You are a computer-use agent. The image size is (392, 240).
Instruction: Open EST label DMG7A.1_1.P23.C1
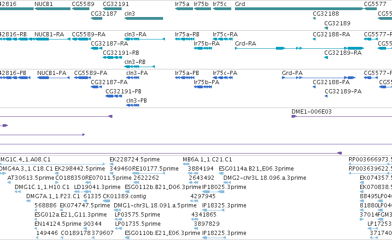tap(53, 196)
